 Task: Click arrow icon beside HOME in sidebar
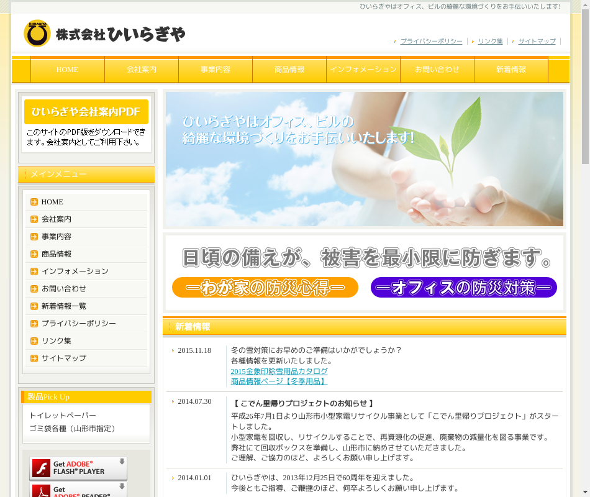click(34, 202)
